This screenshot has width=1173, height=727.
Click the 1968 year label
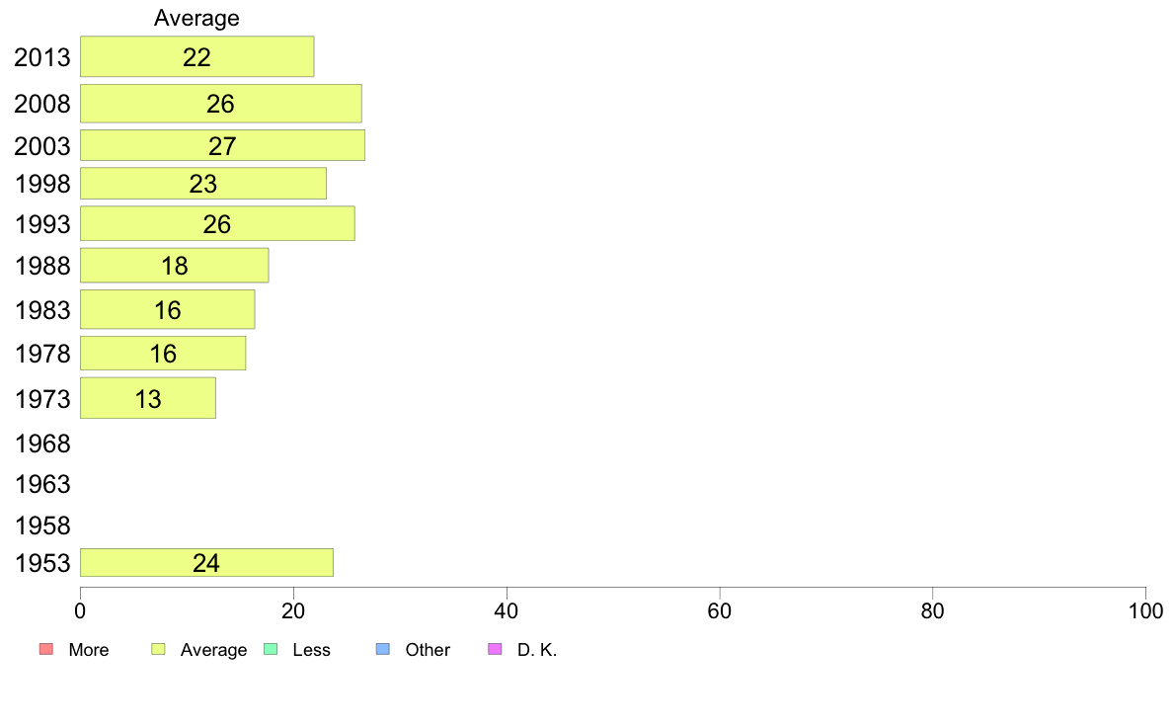(x=42, y=444)
